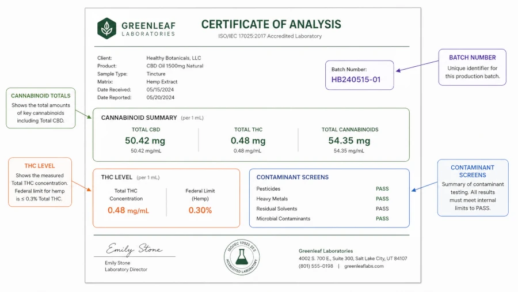Click product value CBD Oil 1500mg Natural

(175, 66)
